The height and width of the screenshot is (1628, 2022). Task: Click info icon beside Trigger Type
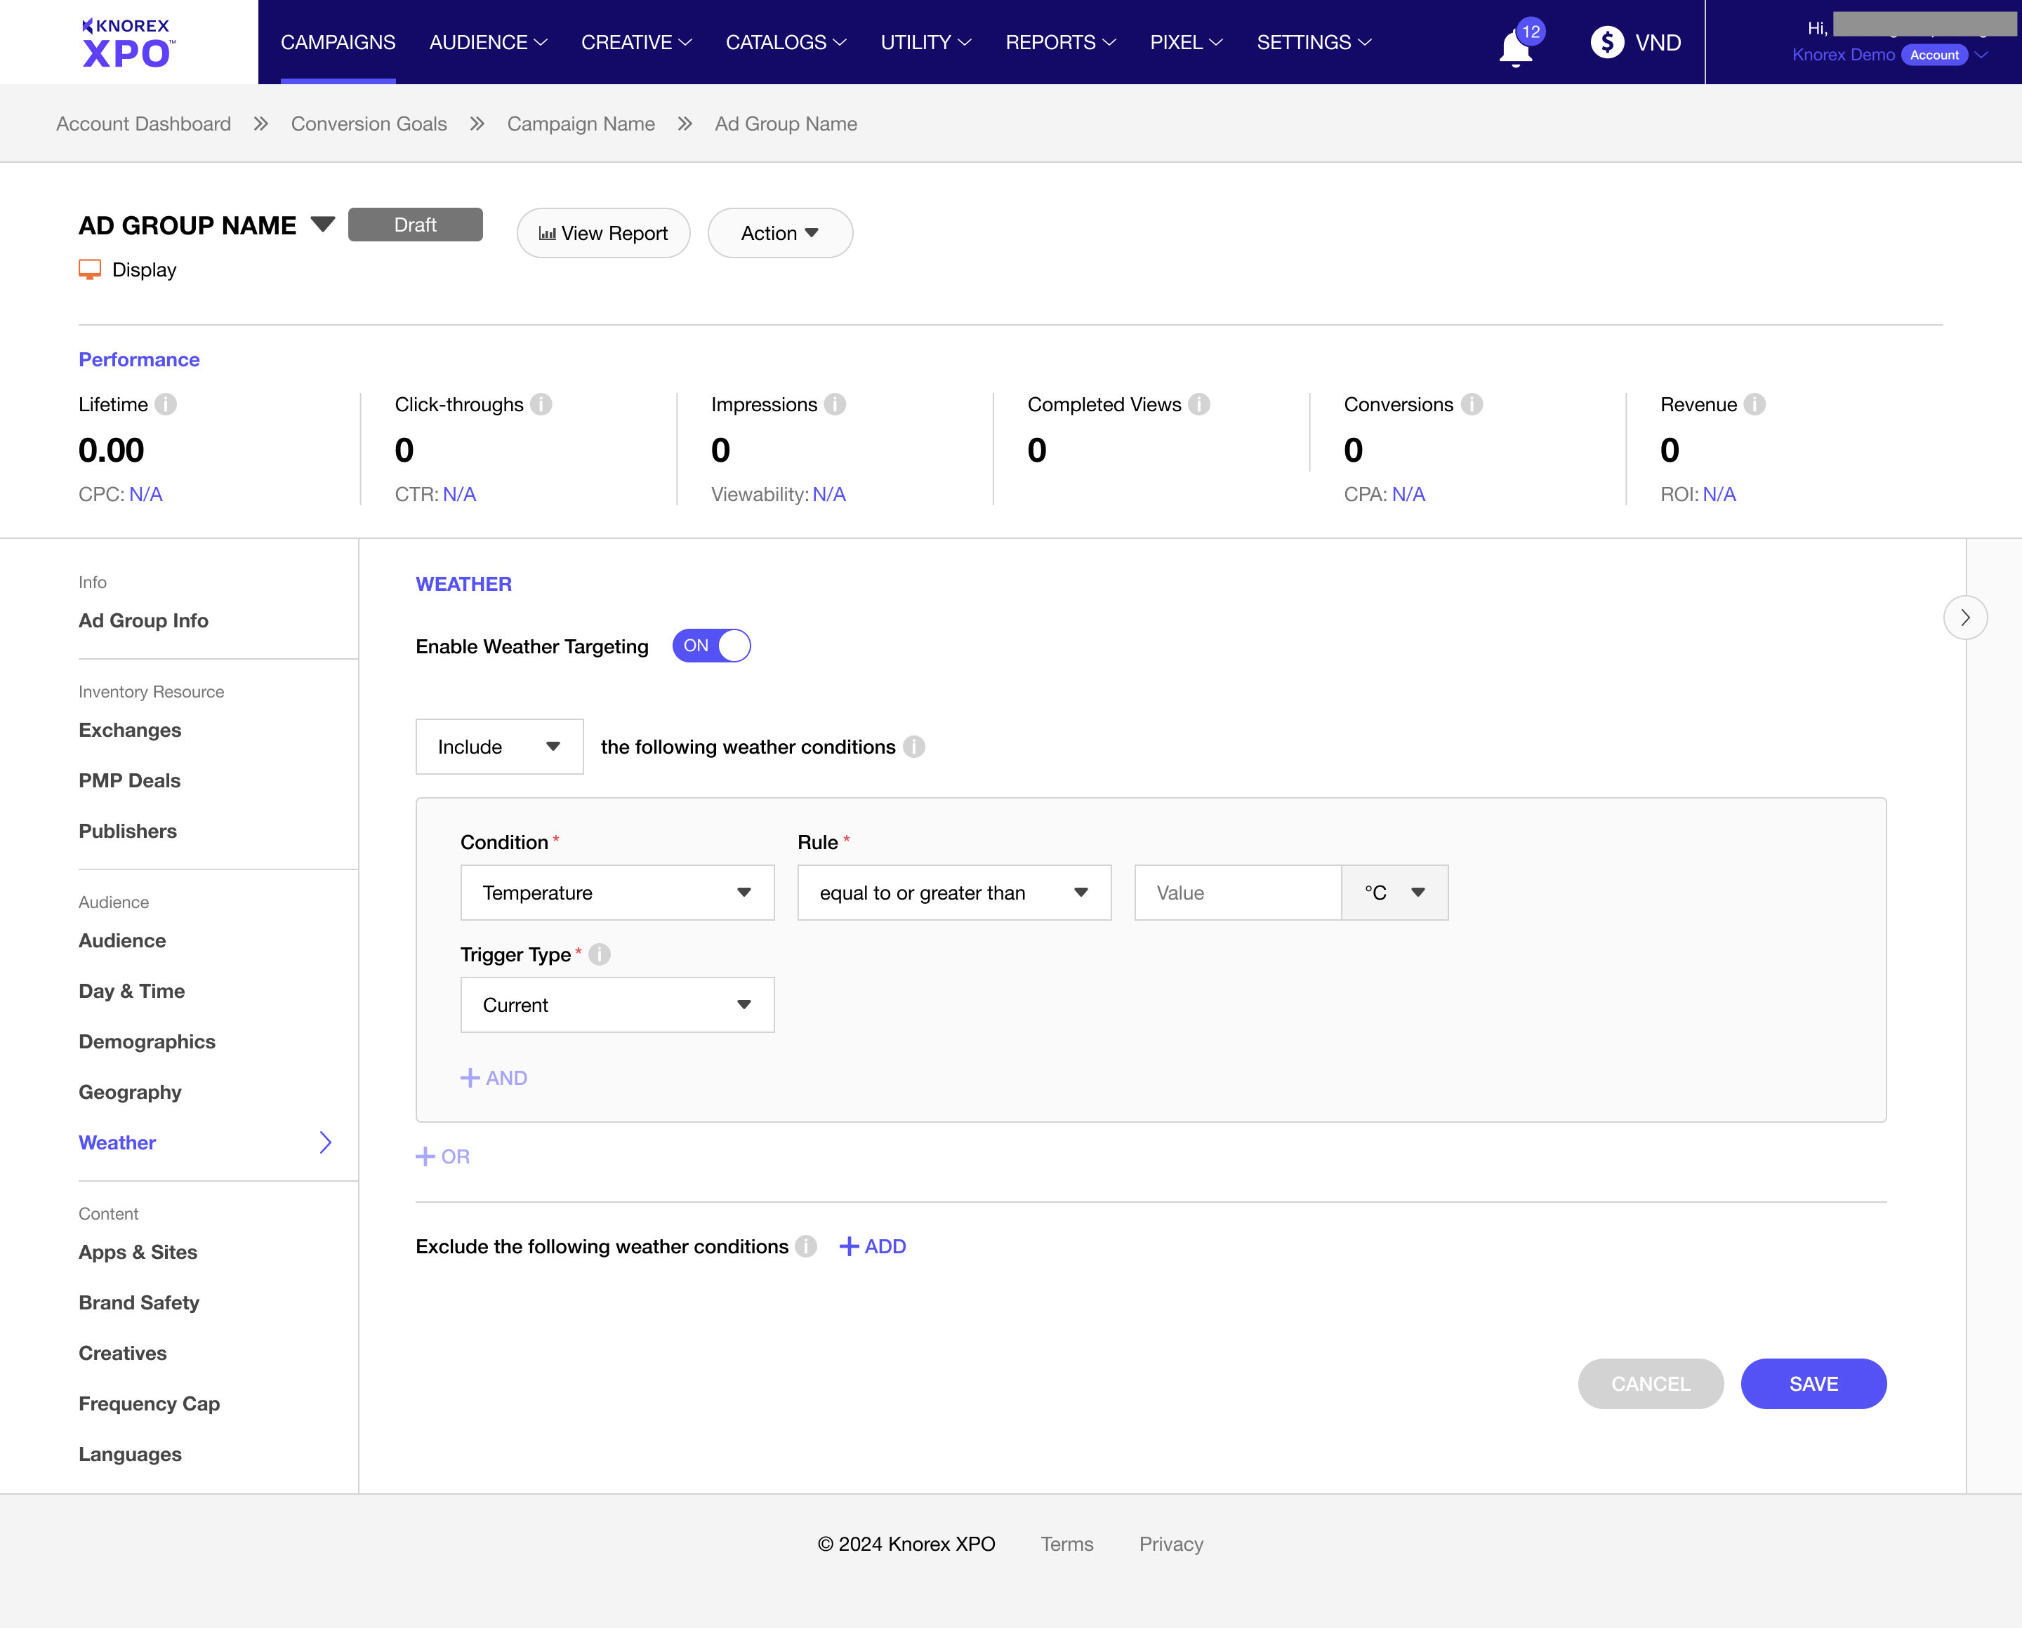(600, 954)
